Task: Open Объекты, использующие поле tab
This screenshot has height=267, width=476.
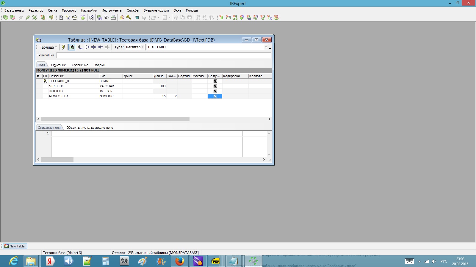Action: pos(90,128)
